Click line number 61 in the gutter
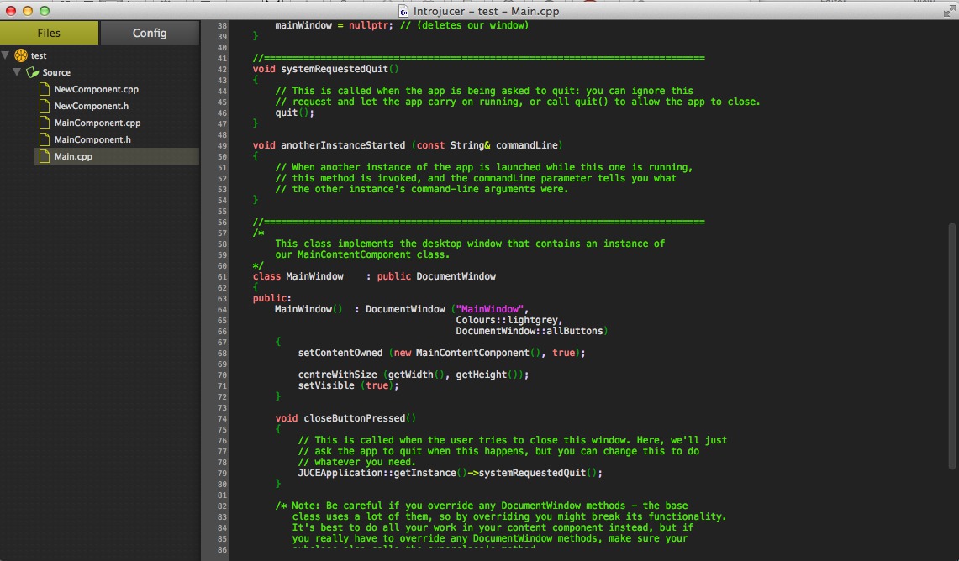The height and width of the screenshot is (561, 959). pos(221,277)
